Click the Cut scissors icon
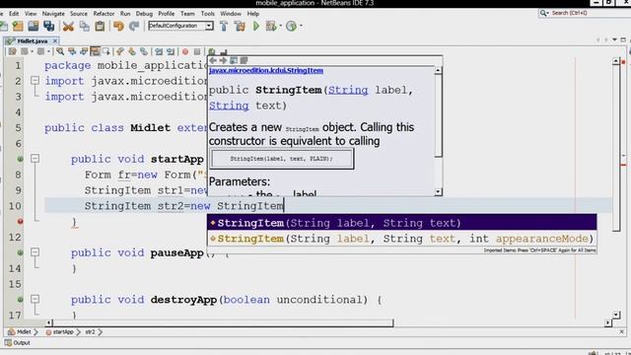Image resolution: width=631 pixels, height=355 pixels. point(68,27)
